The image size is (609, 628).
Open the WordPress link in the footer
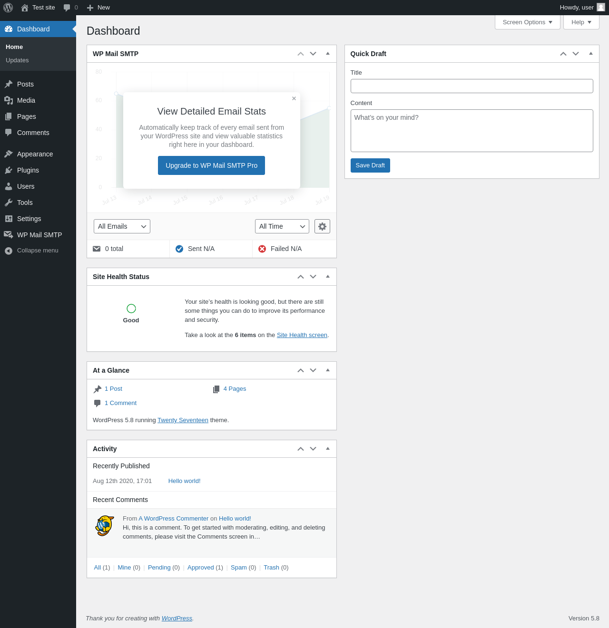pos(177,618)
